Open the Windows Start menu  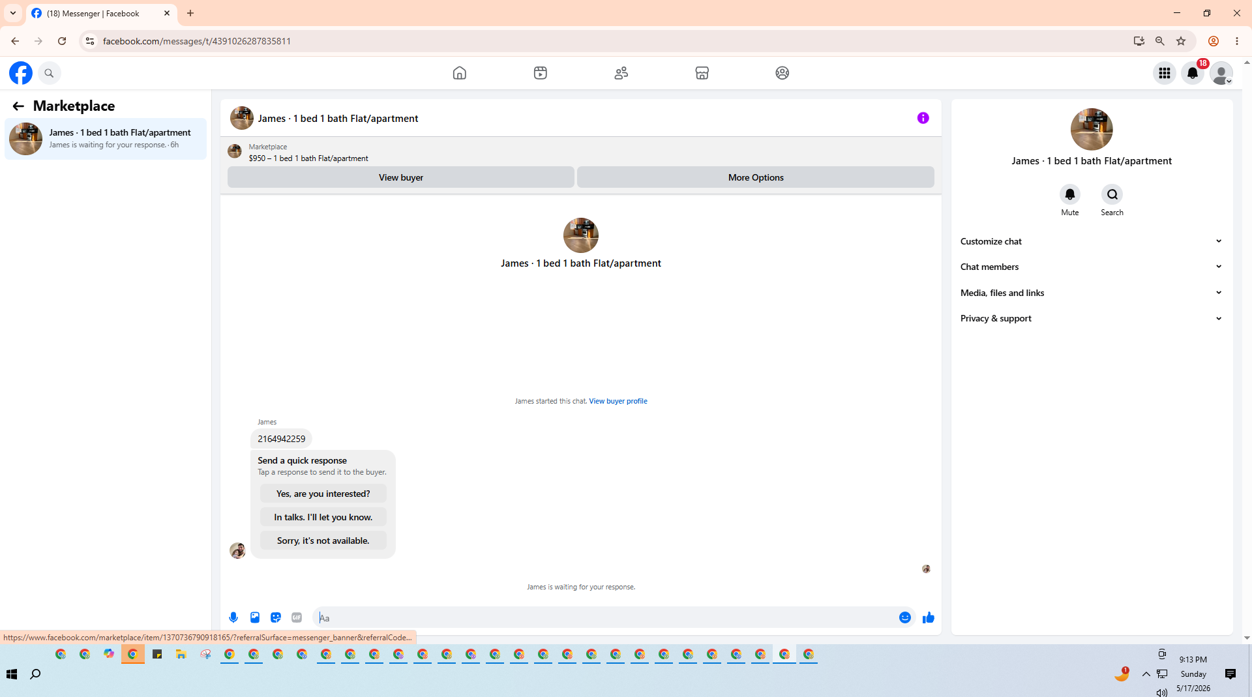pyautogui.click(x=12, y=674)
